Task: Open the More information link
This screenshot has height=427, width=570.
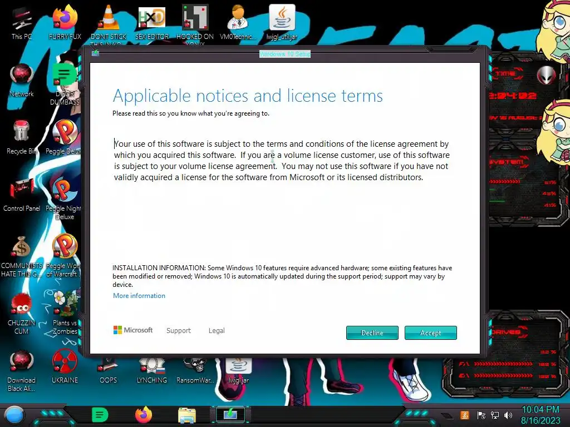Action: pos(139,296)
